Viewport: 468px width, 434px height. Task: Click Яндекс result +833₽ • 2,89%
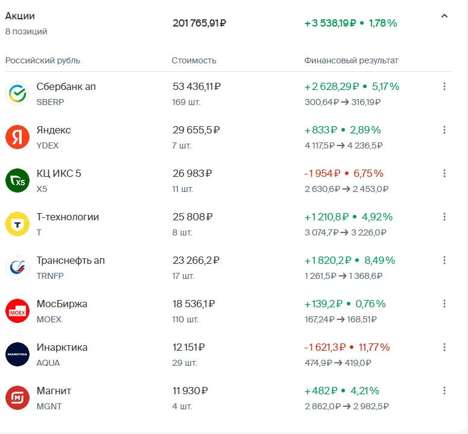tap(343, 130)
